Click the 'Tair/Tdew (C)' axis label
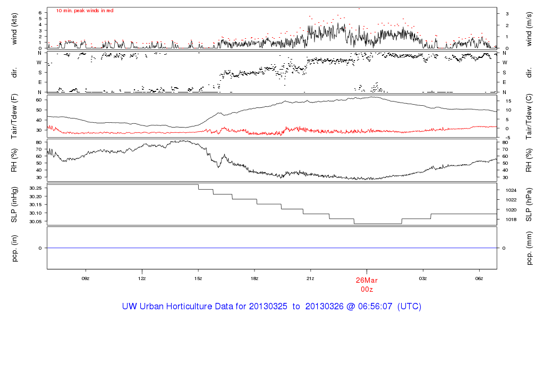Image resolution: width=544 pixels, height=372 pixels. 530,116
